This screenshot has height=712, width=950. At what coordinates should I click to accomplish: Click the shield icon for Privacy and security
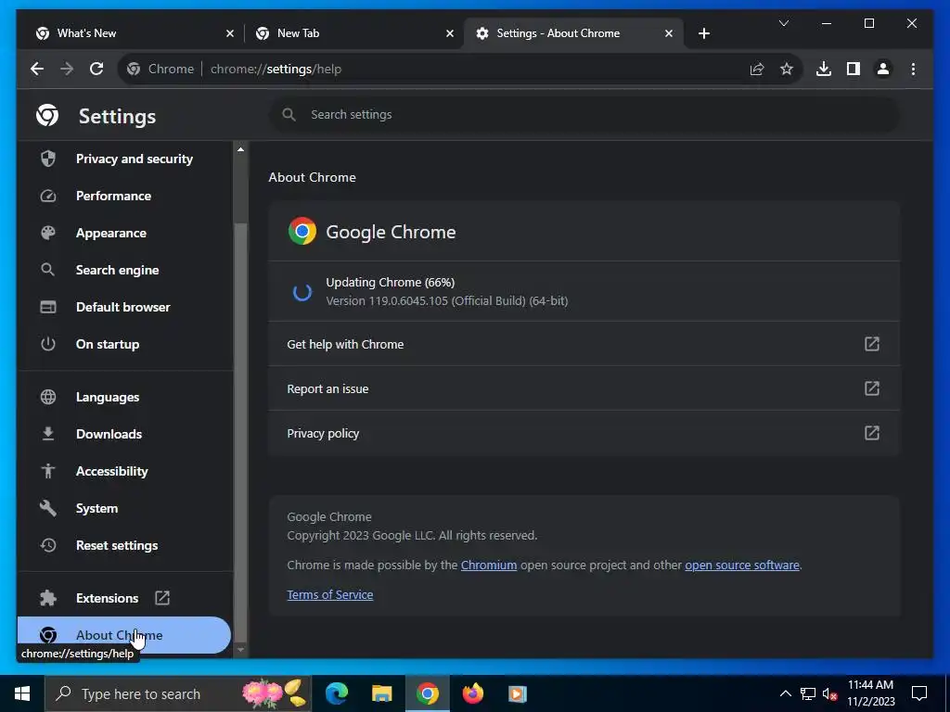(x=48, y=159)
